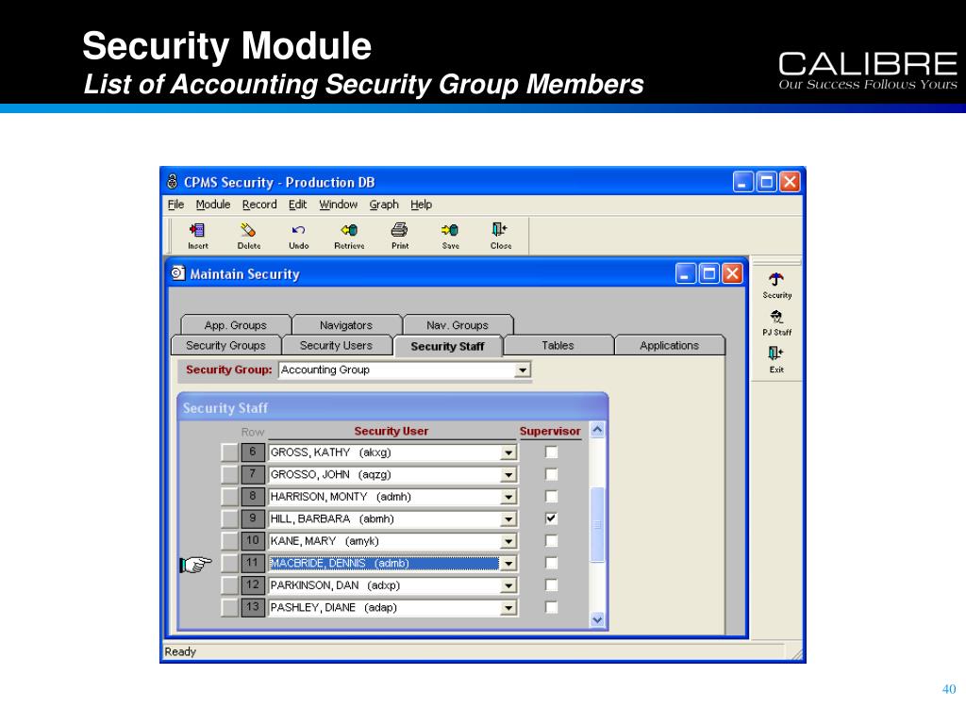This screenshot has width=966, height=724.
Task: Click the staff list scroll down arrow
Action: [x=597, y=619]
